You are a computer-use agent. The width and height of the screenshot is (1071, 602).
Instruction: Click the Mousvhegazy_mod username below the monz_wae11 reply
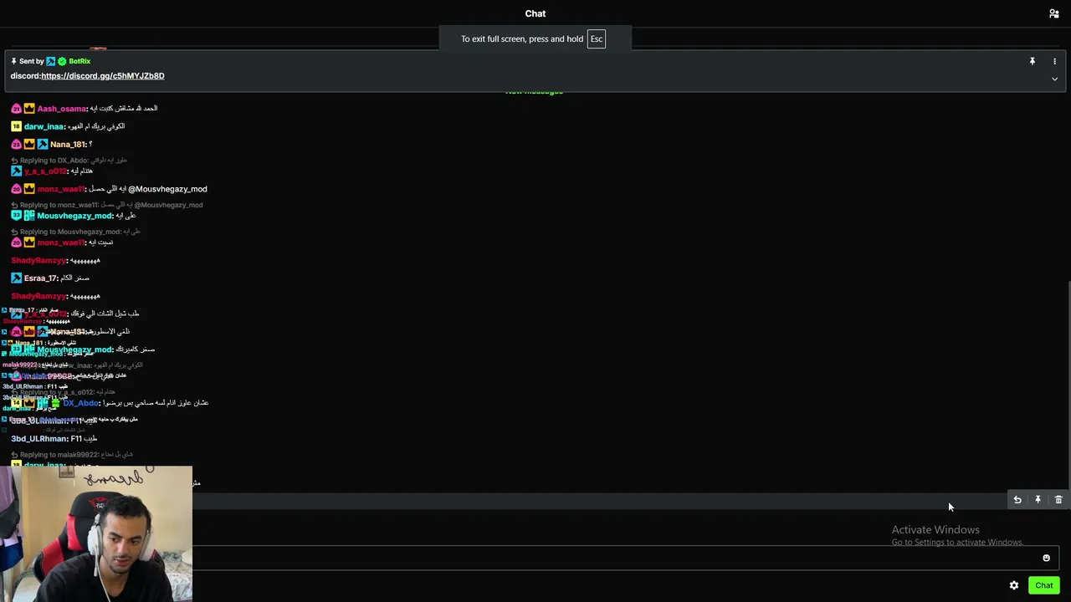coord(74,216)
